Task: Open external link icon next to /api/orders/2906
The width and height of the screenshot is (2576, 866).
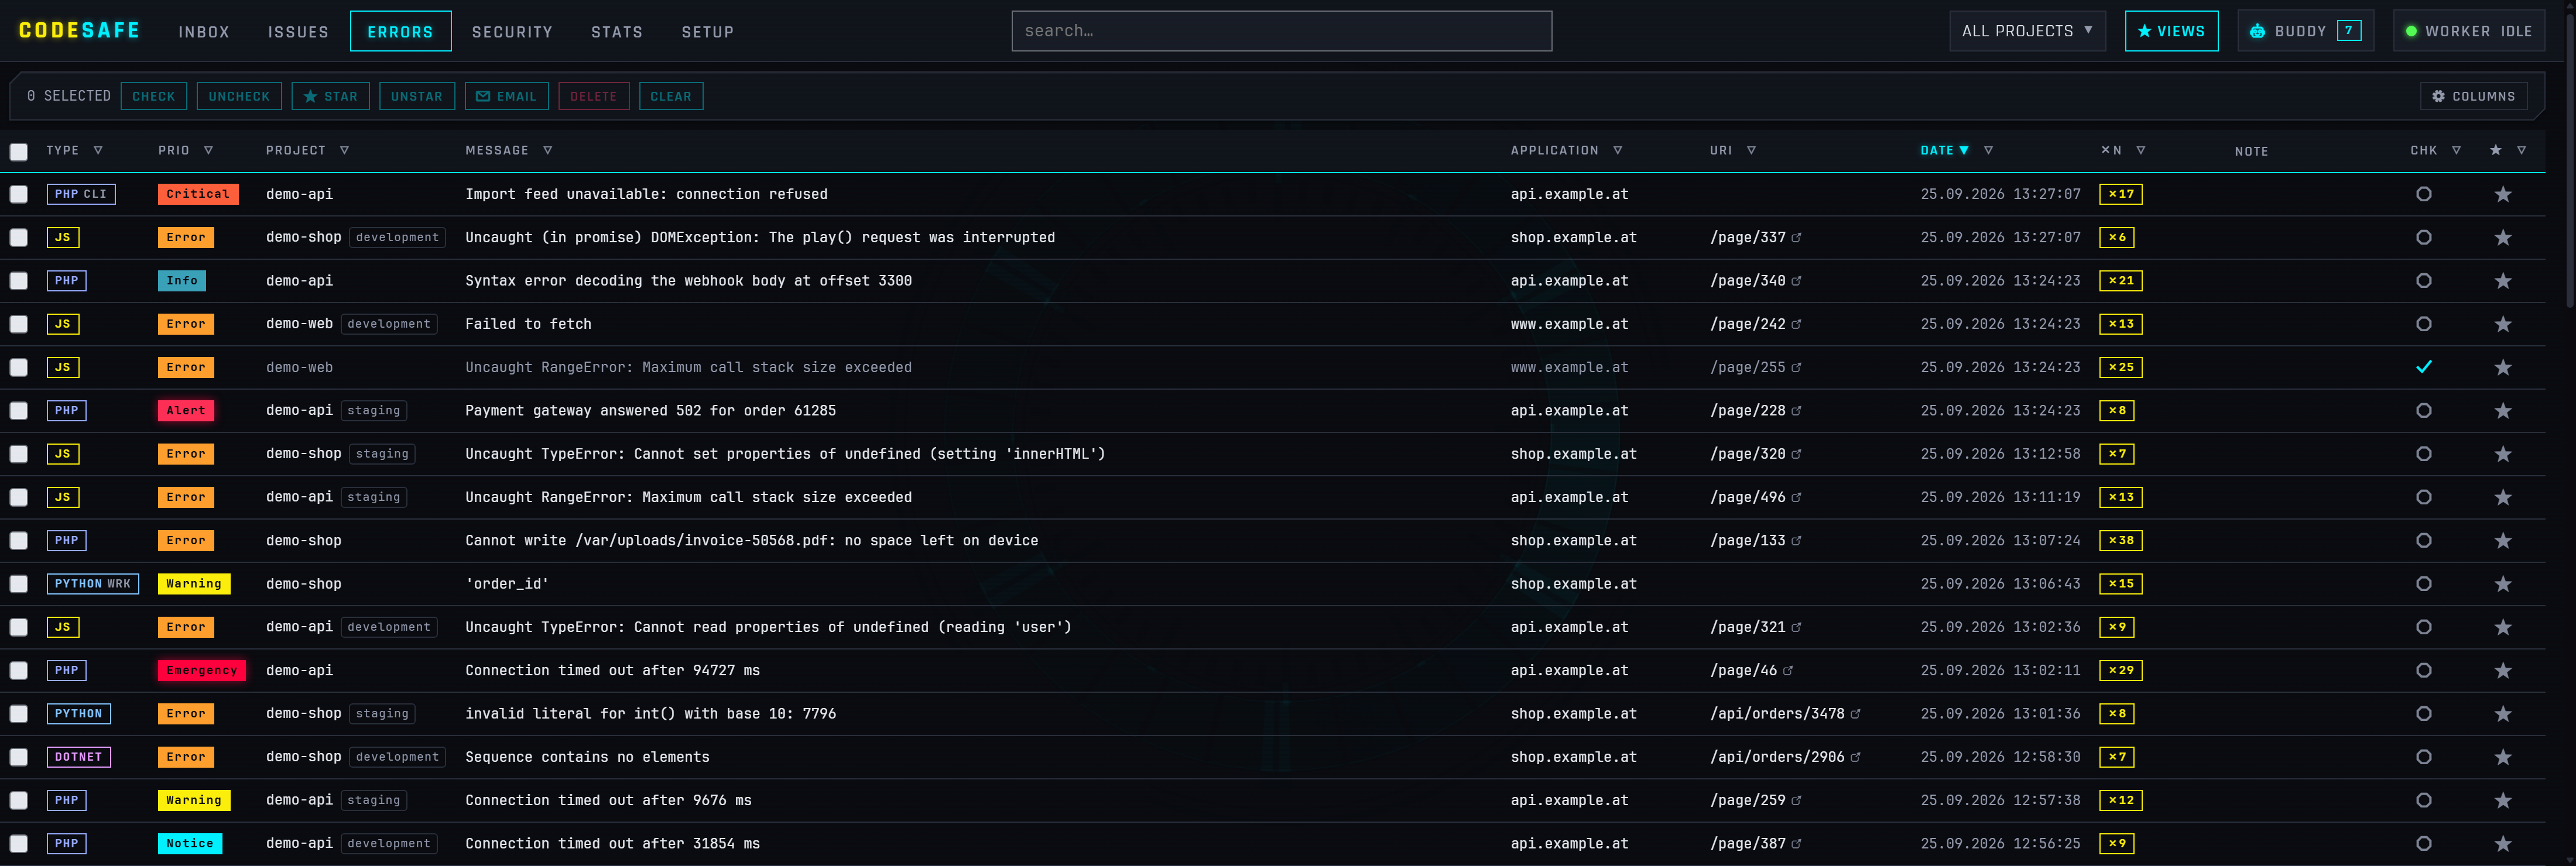Action: [1855, 757]
